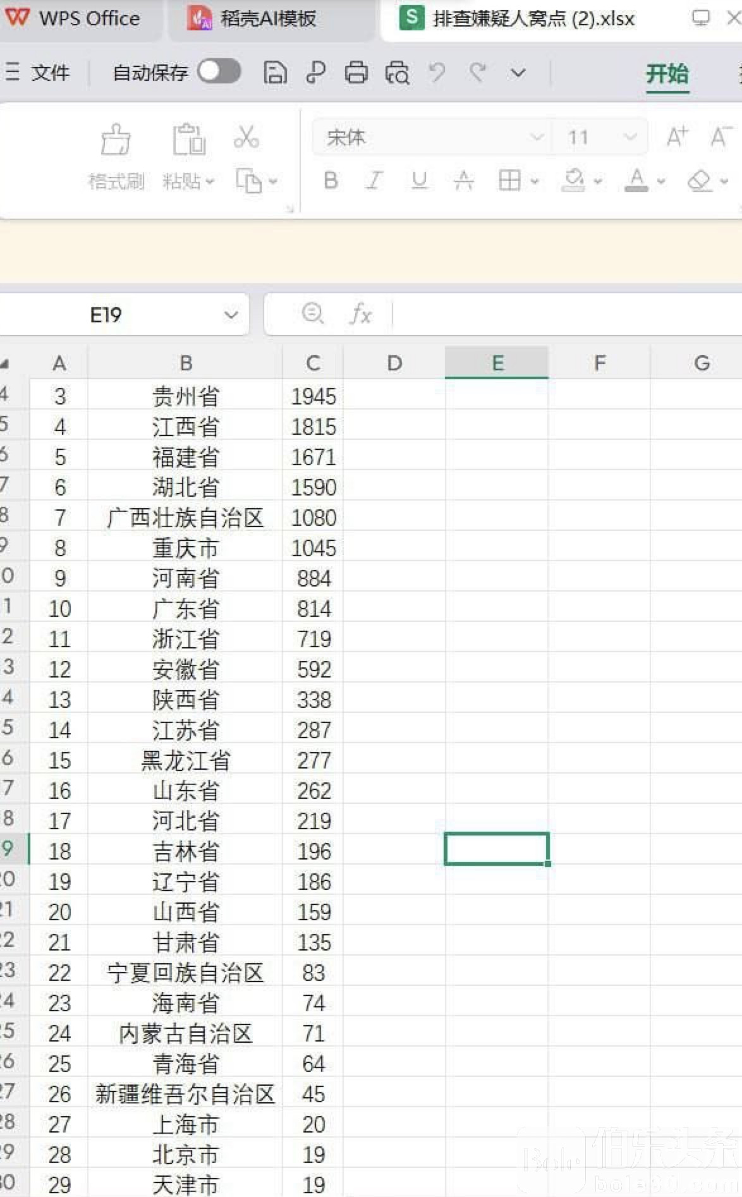The width and height of the screenshot is (742, 1197).
Task: Open Print Preview icon
Action: pyautogui.click(x=397, y=73)
